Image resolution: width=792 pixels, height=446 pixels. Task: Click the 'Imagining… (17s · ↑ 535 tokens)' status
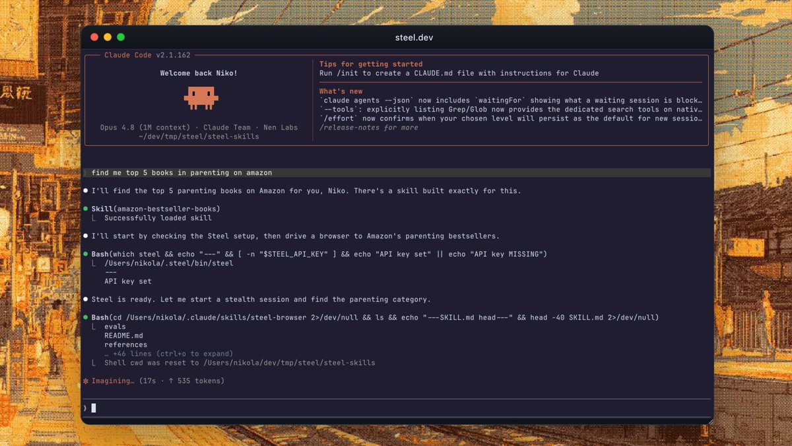click(x=158, y=381)
